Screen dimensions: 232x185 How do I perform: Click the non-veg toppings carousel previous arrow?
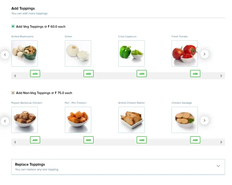click(x=5, y=121)
